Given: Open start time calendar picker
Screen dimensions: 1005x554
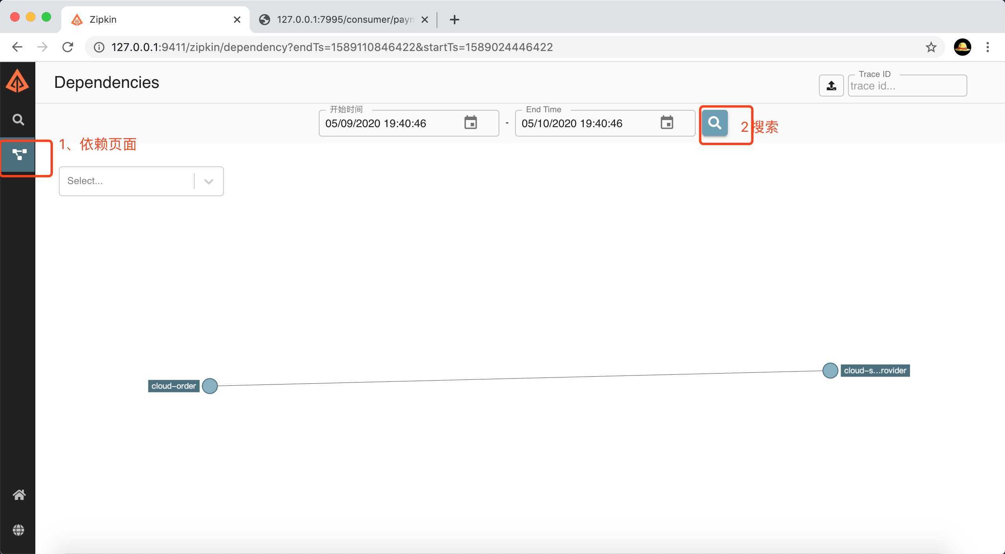Looking at the screenshot, I should [470, 123].
